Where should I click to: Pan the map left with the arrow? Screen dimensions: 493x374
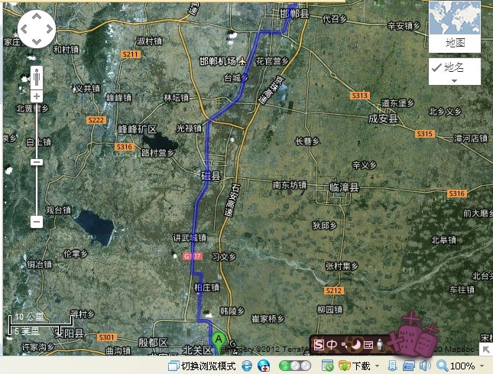pyautogui.click(x=24, y=29)
